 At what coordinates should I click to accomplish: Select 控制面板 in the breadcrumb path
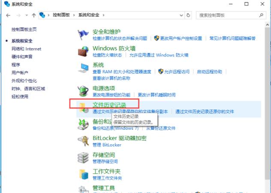coord(61,15)
